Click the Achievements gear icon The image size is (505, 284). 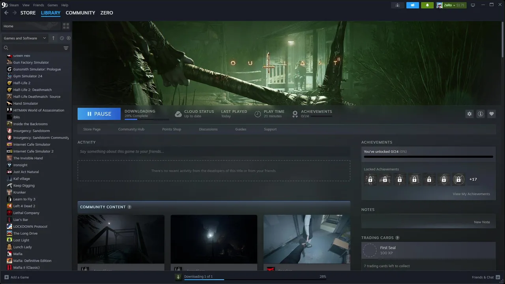click(x=295, y=114)
